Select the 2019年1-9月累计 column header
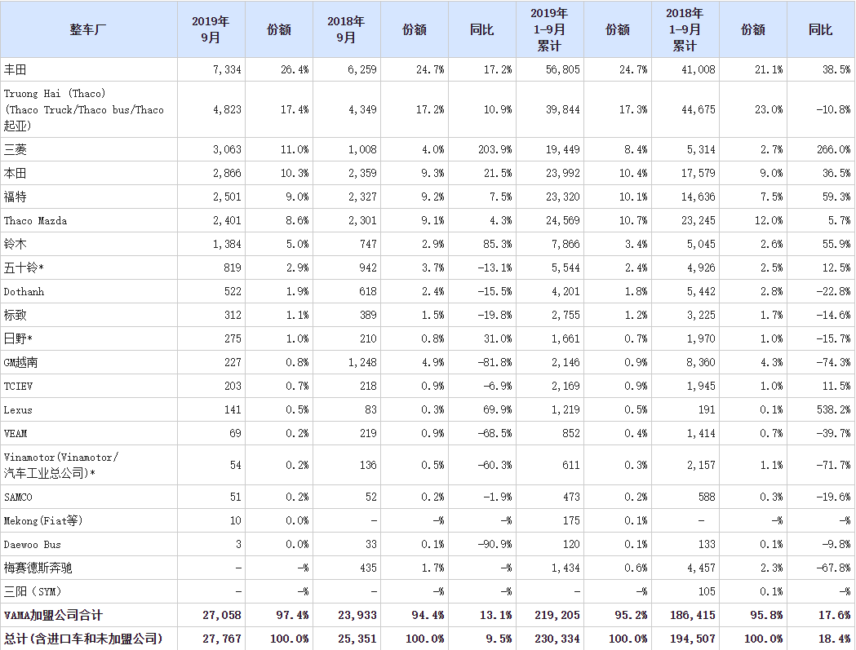The height and width of the screenshot is (650, 856). (550, 29)
